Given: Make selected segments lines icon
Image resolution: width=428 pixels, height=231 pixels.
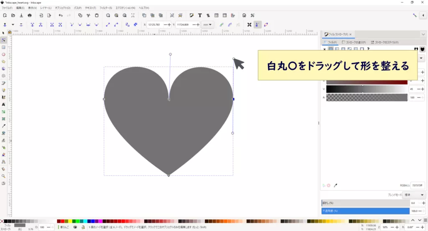Looking at the screenshot, I should (x=108, y=25).
